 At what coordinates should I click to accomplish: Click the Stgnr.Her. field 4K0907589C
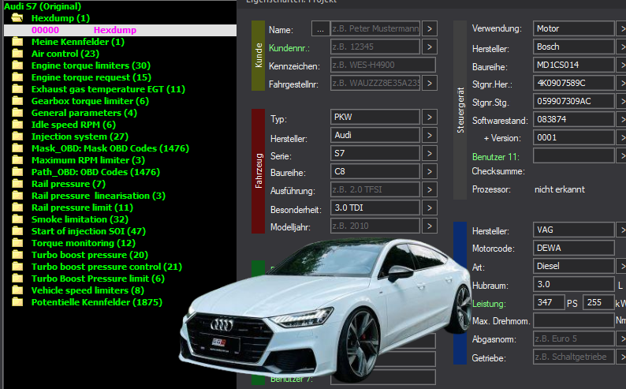coord(574,83)
